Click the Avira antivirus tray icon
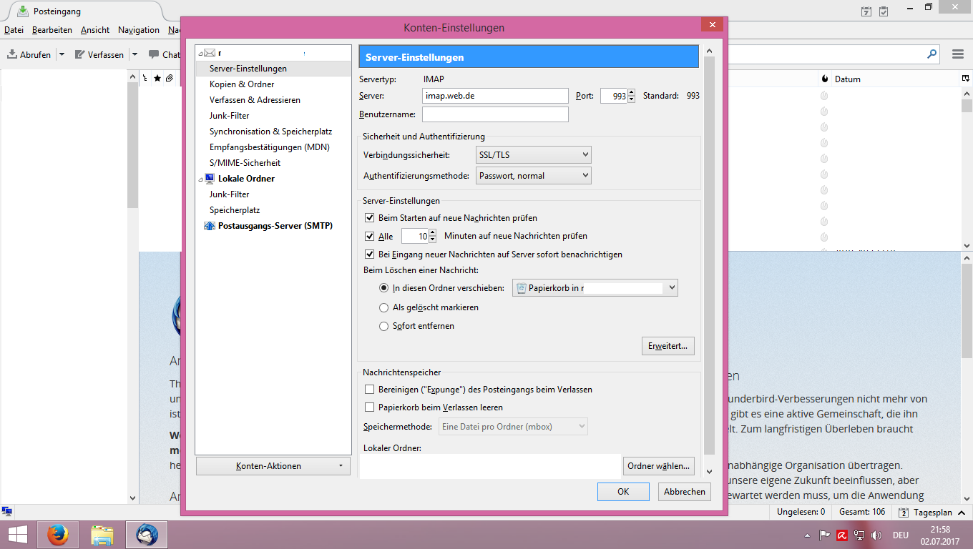The width and height of the screenshot is (973, 549). pos(843,535)
